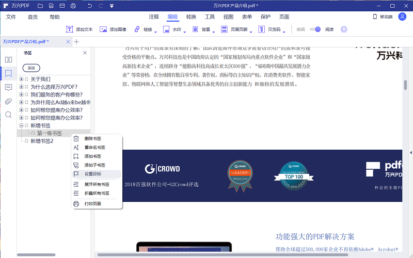Screen dimensions: 413x258
Task: Expand the 水印 dropdown arrow
Action: (x=184, y=32)
